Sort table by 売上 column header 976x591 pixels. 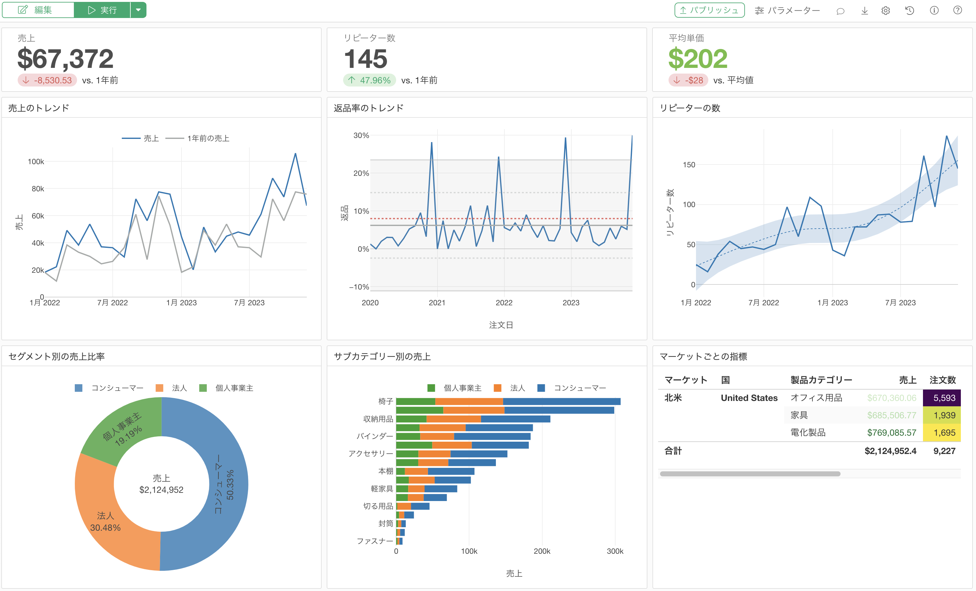908,380
